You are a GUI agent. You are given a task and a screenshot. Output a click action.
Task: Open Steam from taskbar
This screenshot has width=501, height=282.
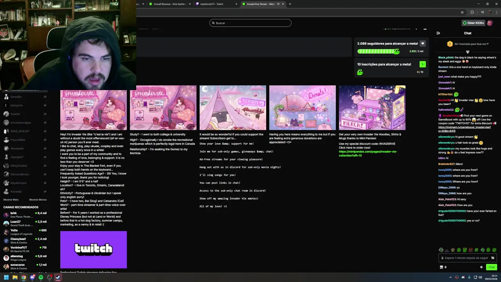coord(58,277)
